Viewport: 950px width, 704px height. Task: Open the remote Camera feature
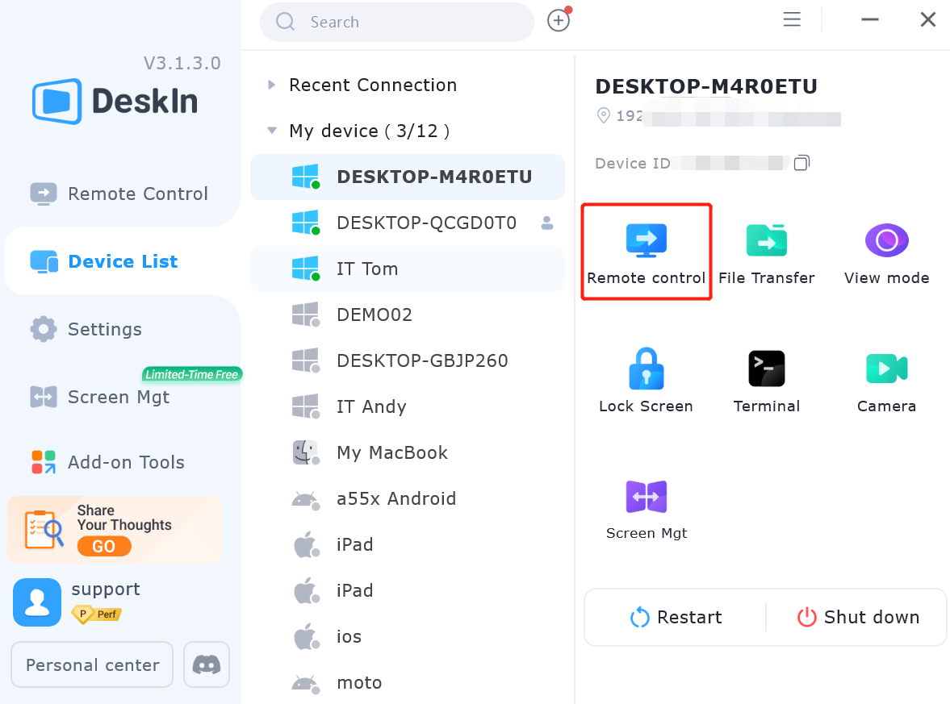[x=886, y=379]
